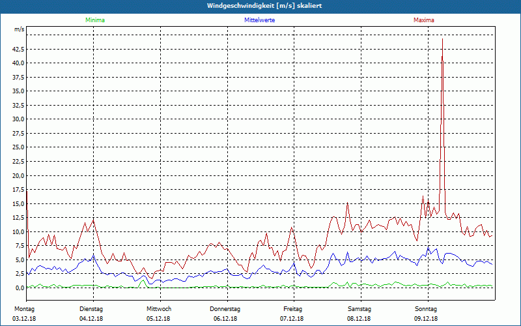Click the 30,0 y-axis value
The width and height of the screenshot is (521, 326).
18,119
